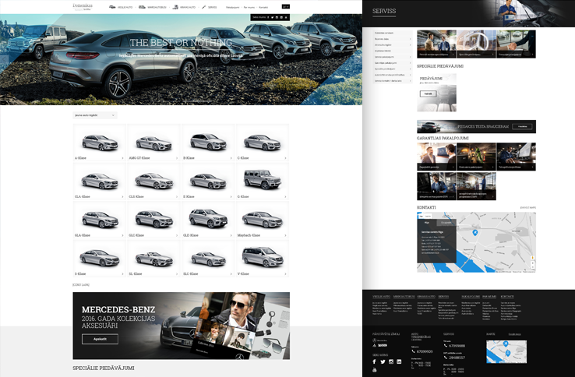
Task: Click the Domenikss logo in header
Action: (x=83, y=6)
